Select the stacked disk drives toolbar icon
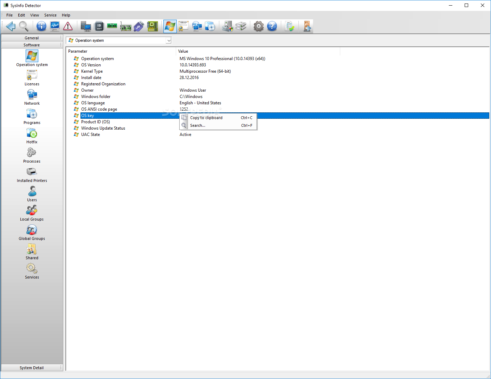Image resolution: width=491 pixels, height=379 pixels. coord(241,26)
